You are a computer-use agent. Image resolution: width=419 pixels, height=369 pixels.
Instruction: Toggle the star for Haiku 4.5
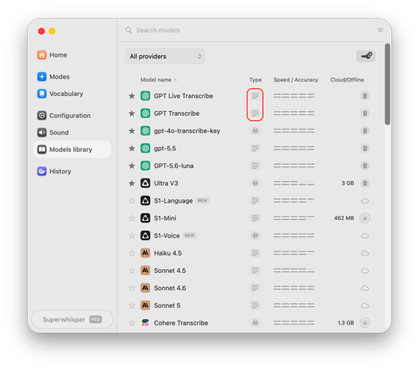(x=132, y=253)
